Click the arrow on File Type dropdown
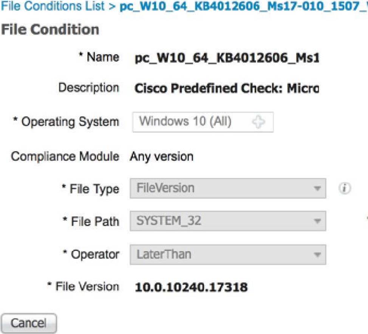Screen dimensions: 368x334 pyautogui.click(x=317, y=189)
